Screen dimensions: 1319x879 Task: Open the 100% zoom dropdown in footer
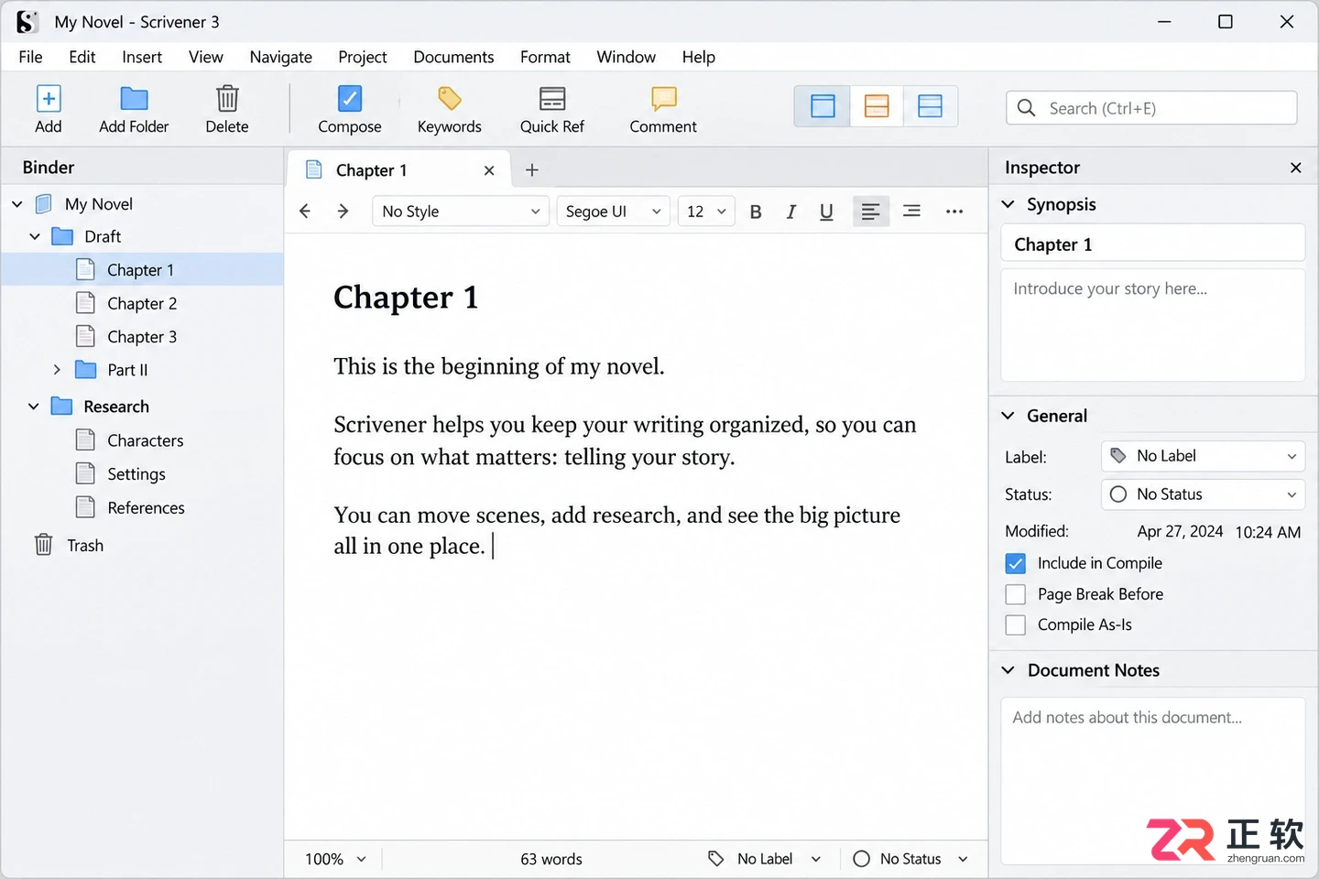335,859
